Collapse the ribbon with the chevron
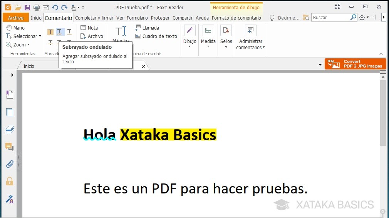The width and height of the screenshot is (389, 218). (381, 54)
